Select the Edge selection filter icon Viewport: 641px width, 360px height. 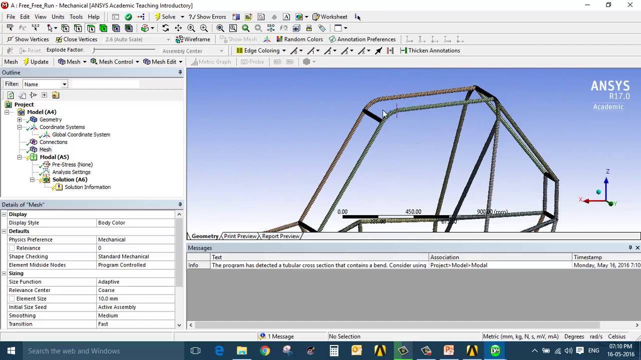(78, 28)
